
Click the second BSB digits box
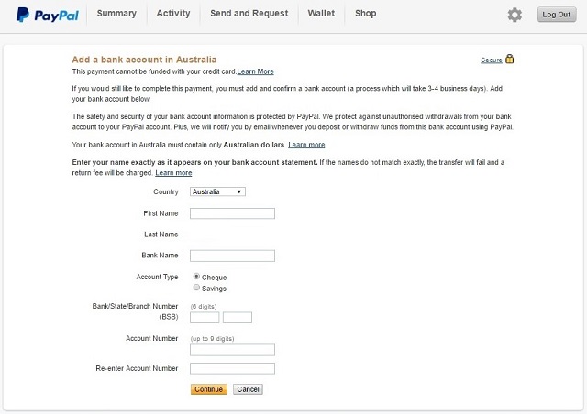pos(238,318)
